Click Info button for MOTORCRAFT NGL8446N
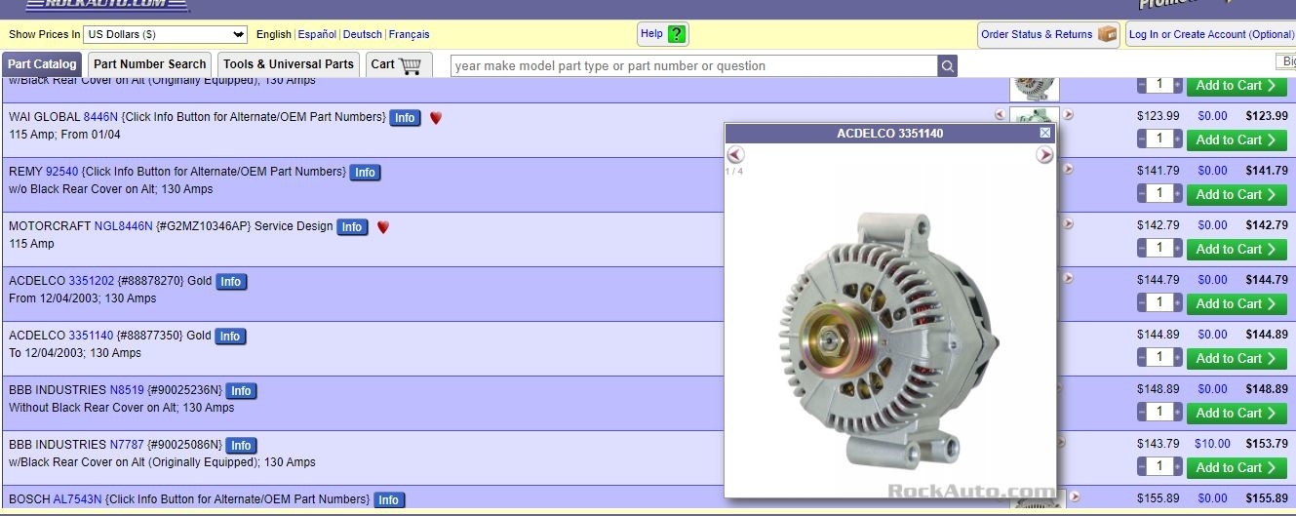Screen dimensions: 1296x516 click(x=352, y=227)
